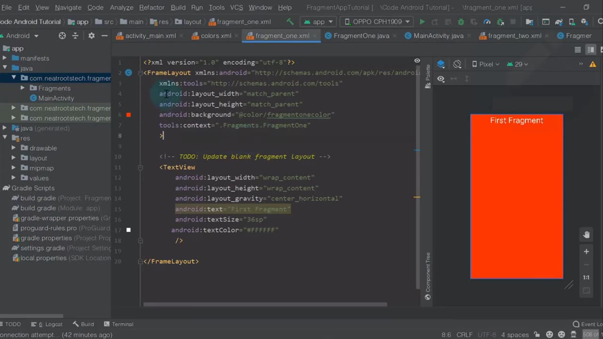The width and height of the screenshot is (603, 339).
Task: Click the white color swatch on line 17
Action: pos(129,230)
